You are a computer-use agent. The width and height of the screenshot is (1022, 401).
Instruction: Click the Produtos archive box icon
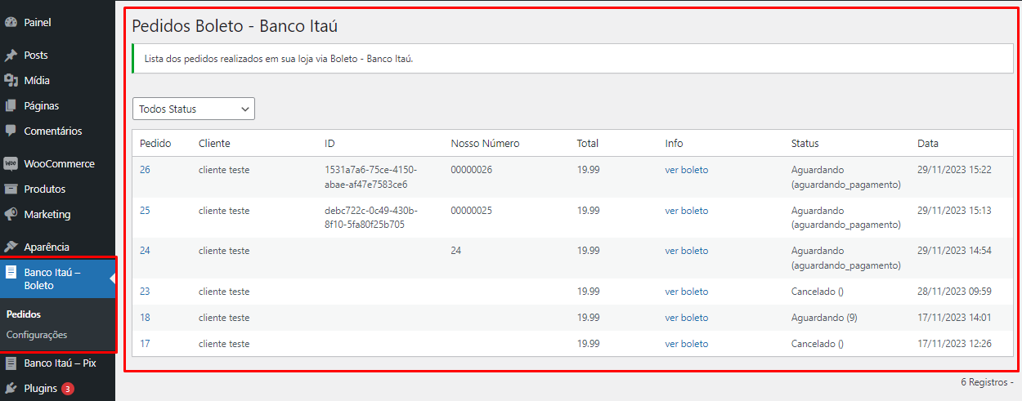pyautogui.click(x=11, y=189)
